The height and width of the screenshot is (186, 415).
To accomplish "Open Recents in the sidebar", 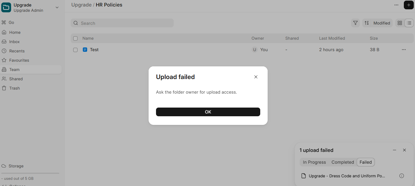I will pos(31,51).
